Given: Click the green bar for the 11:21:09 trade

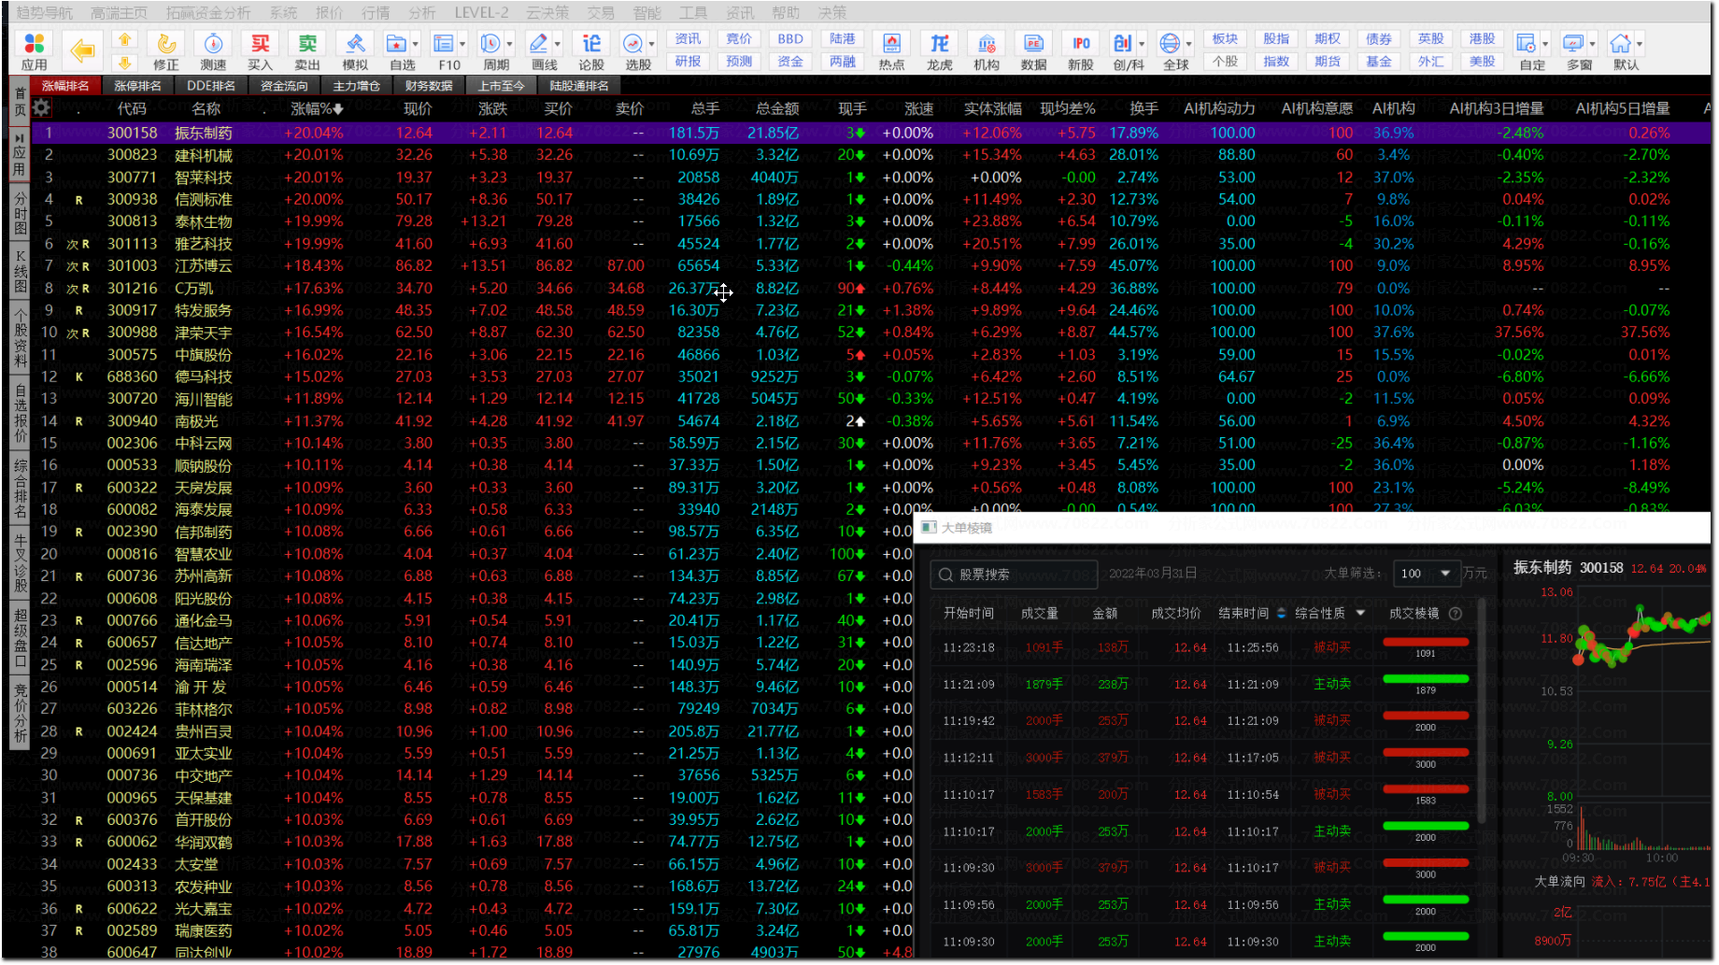Looking at the screenshot, I should pyautogui.click(x=1425, y=679).
